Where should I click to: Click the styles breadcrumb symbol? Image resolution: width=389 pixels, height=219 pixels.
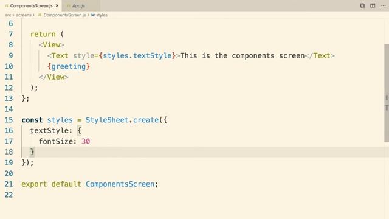coord(102,15)
